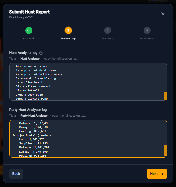Click the "Balance: 2,441,791" line
This screenshot has width=176, height=187.
click(34, 147)
